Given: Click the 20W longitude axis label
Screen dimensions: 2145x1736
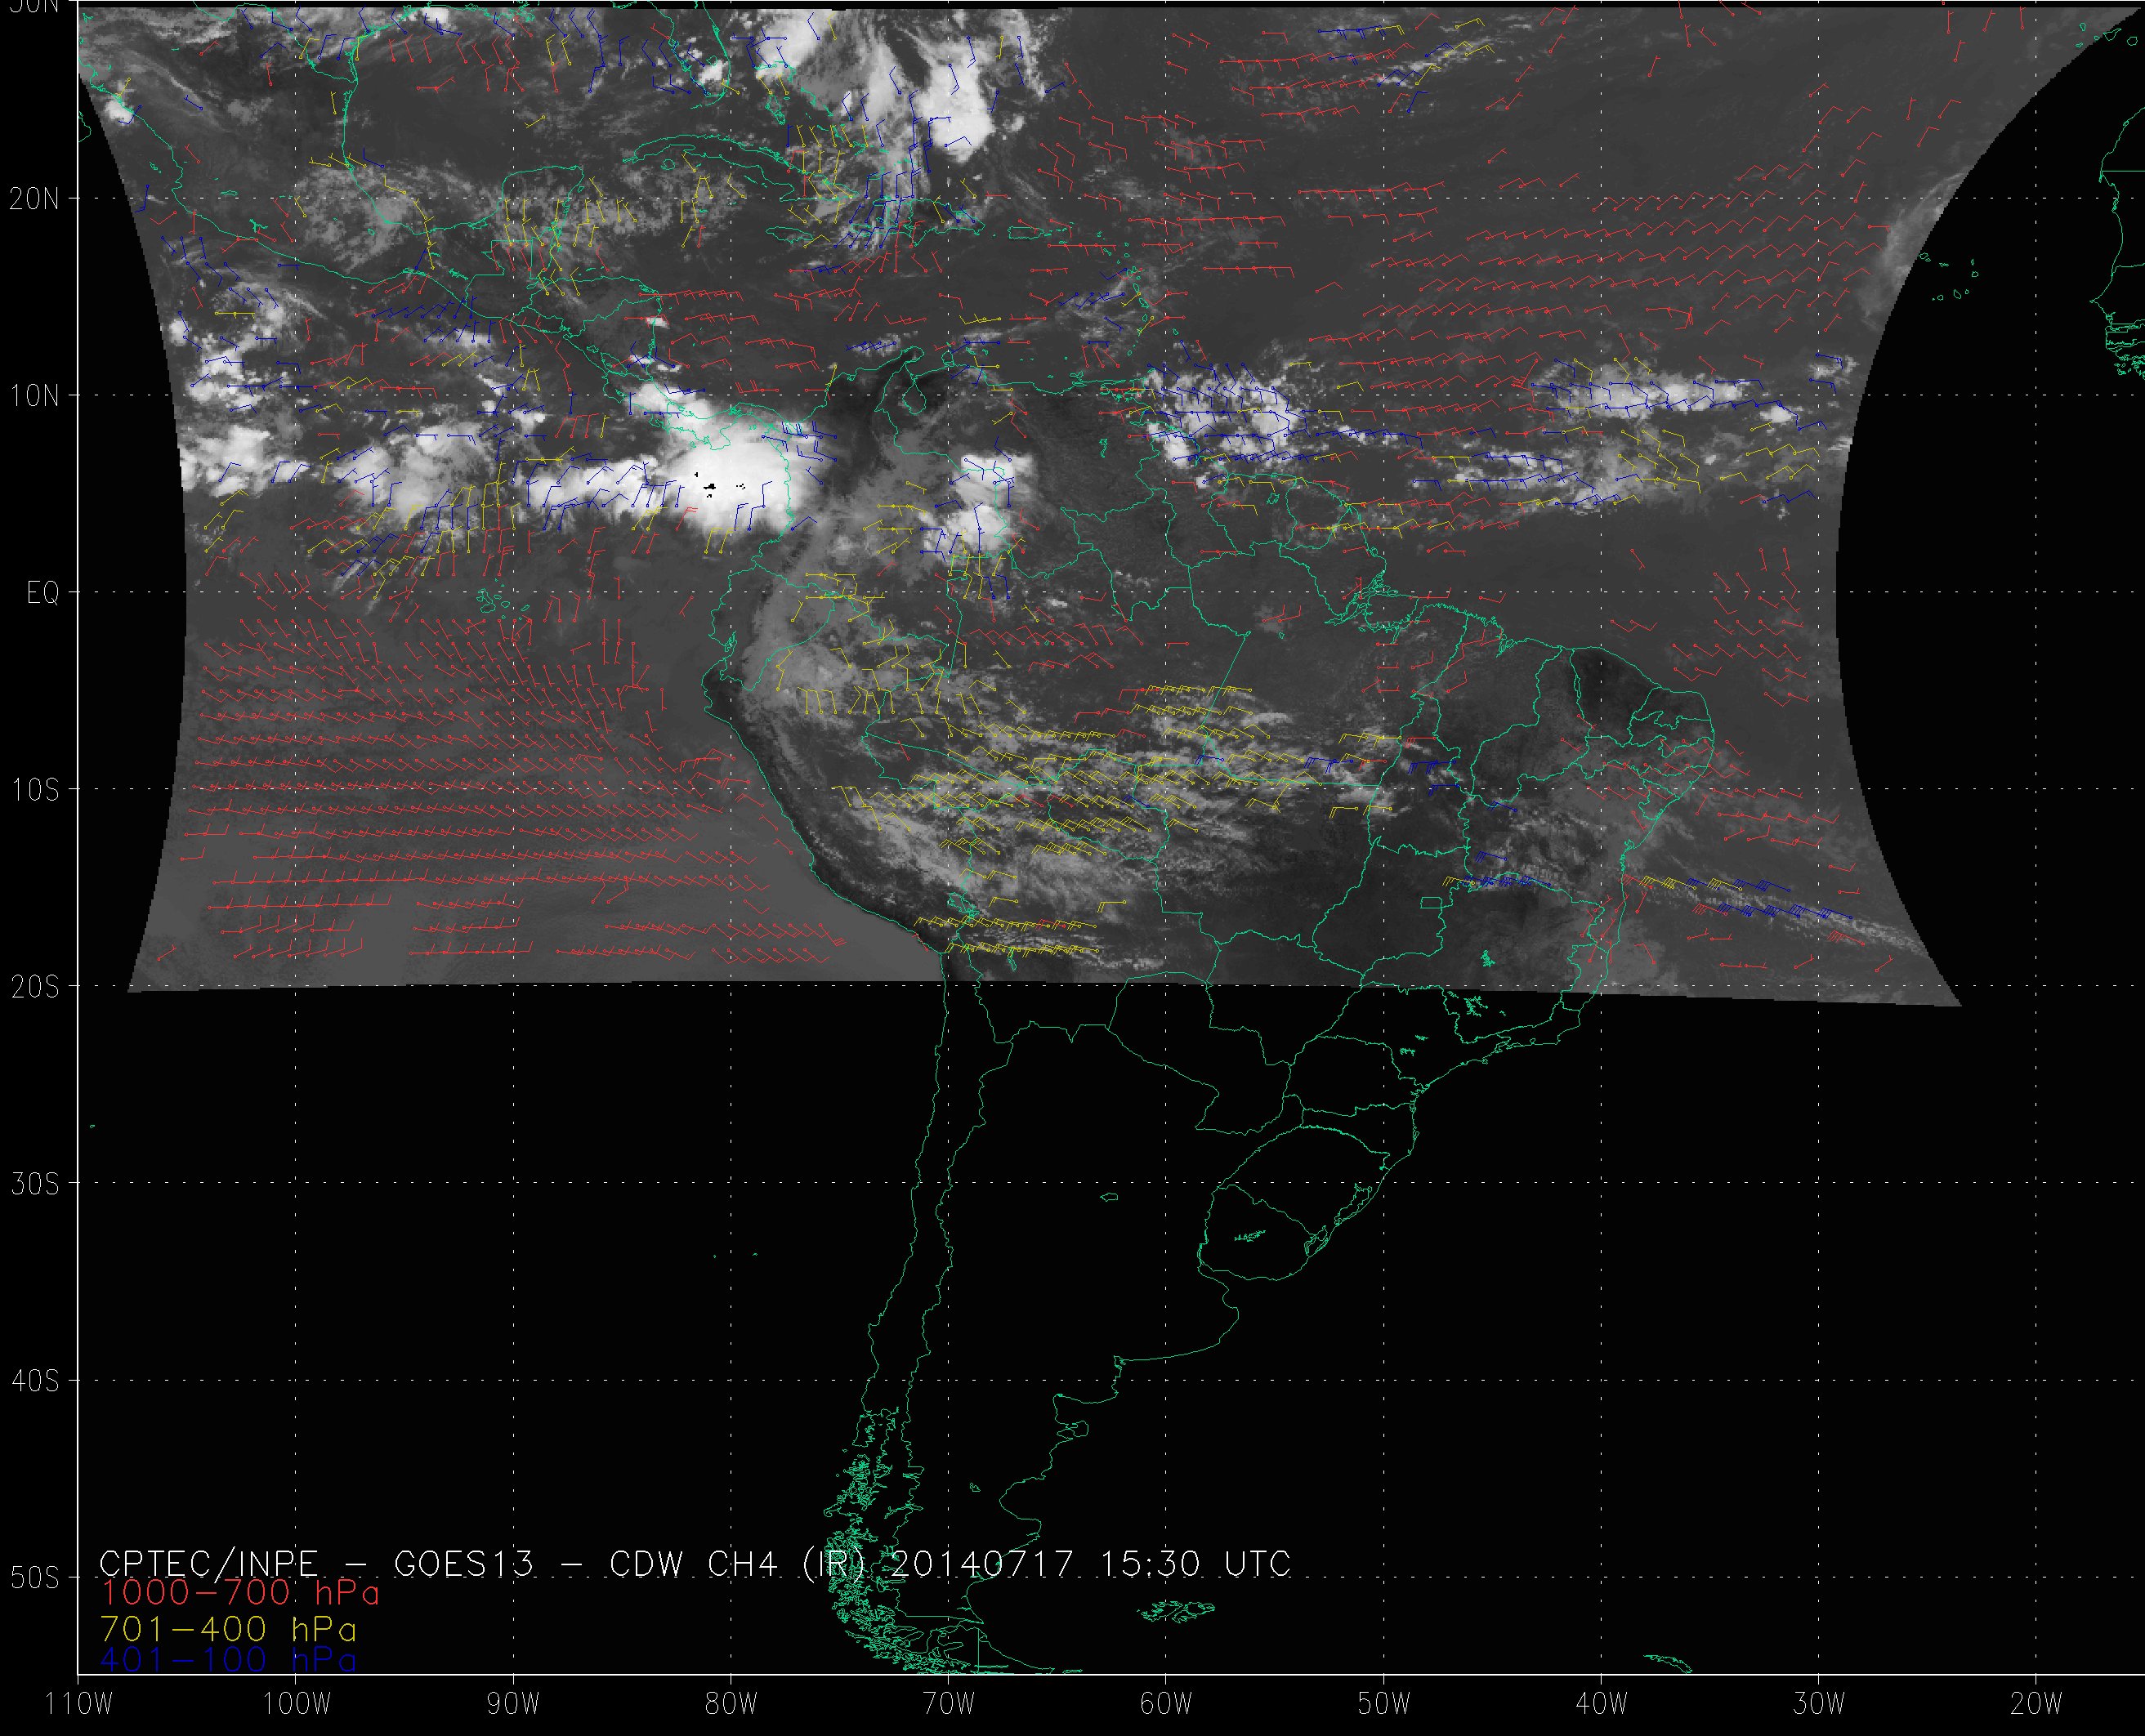Looking at the screenshot, I should [2036, 1703].
